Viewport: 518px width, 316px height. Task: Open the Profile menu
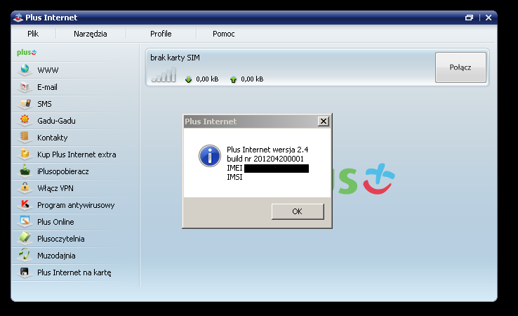161,34
